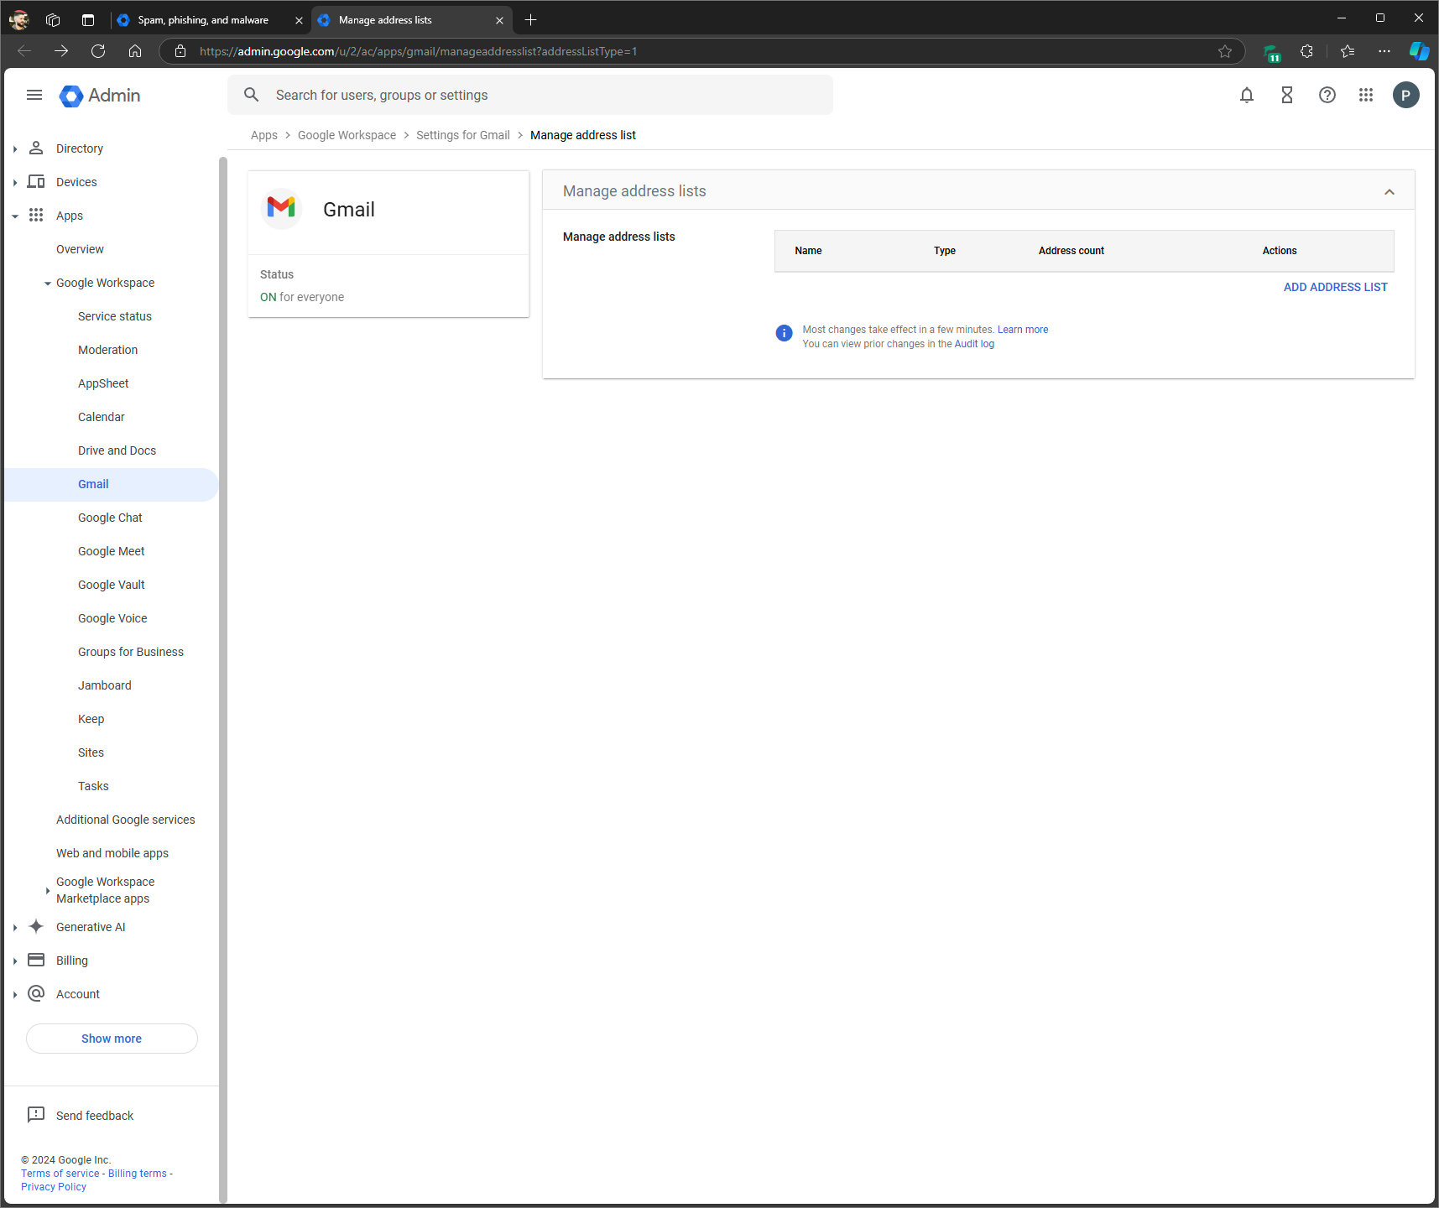The image size is (1439, 1208).
Task: Open the Google apps grid
Action: point(1366,95)
